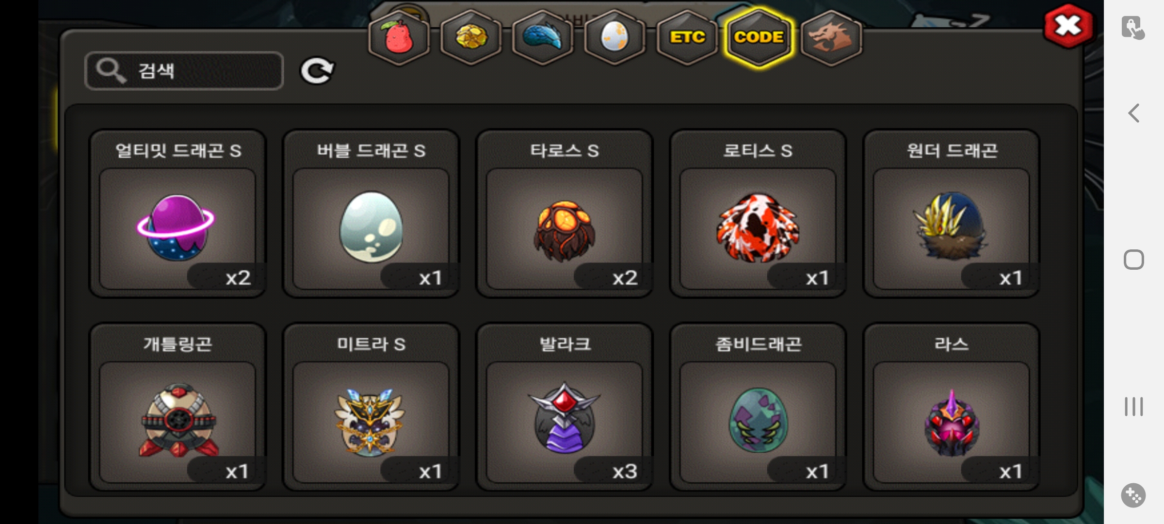Screen dimensions: 1164x524
Task: Close the inventory with red X
Action: point(1068,26)
